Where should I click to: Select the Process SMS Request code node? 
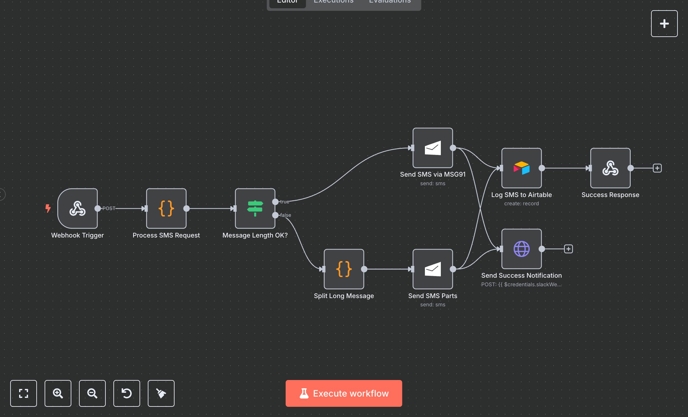pyautogui.click(x=166, y=208)
